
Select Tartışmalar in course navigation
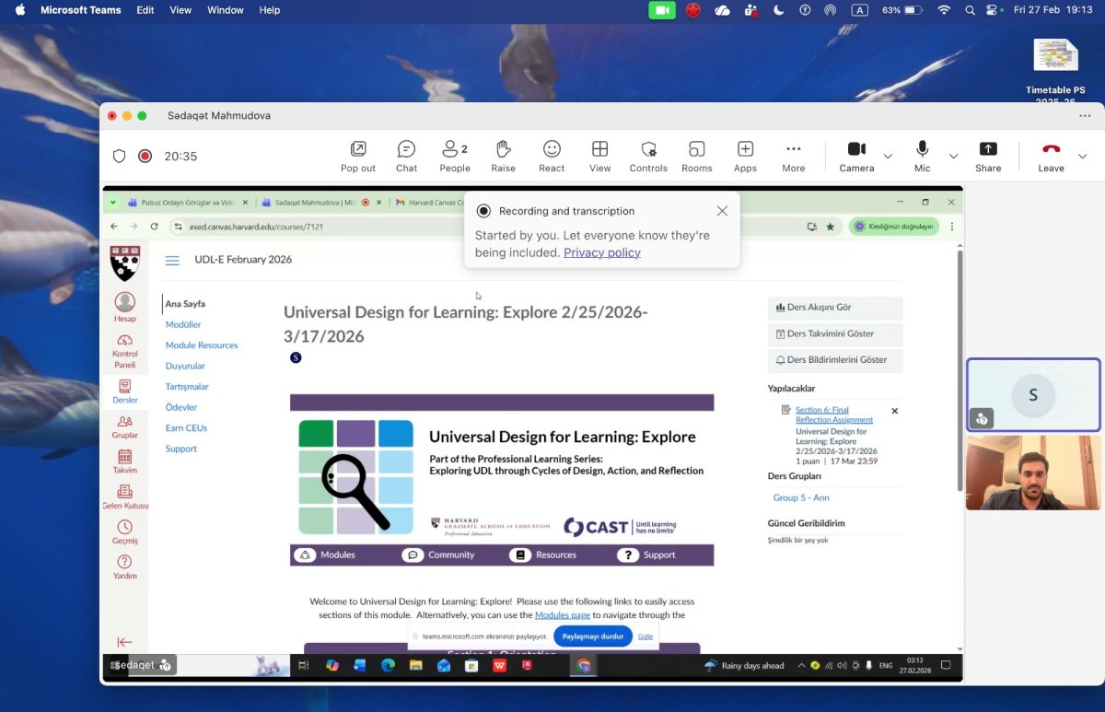187,387
